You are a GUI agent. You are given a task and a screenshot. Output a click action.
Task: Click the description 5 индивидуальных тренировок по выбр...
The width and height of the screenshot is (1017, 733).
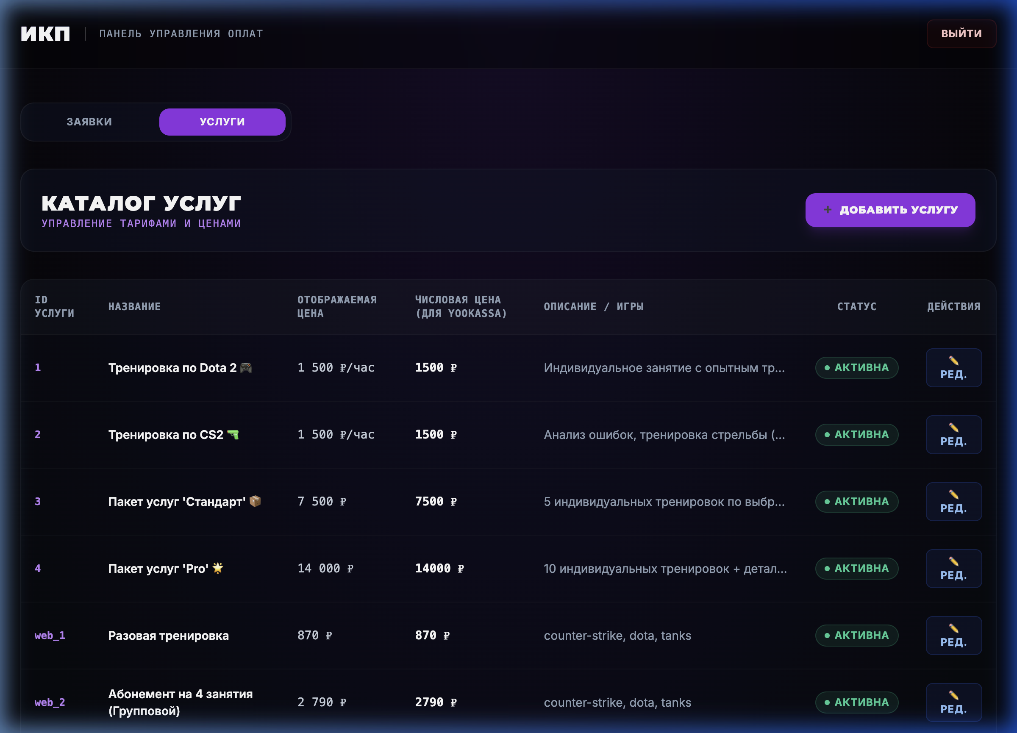(664, 501)
